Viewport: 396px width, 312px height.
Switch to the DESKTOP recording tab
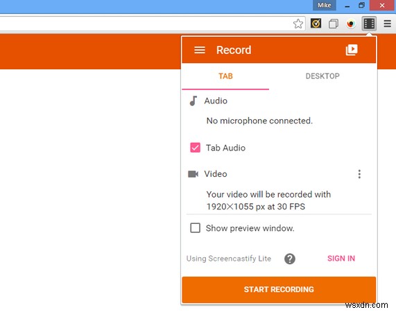322,76
